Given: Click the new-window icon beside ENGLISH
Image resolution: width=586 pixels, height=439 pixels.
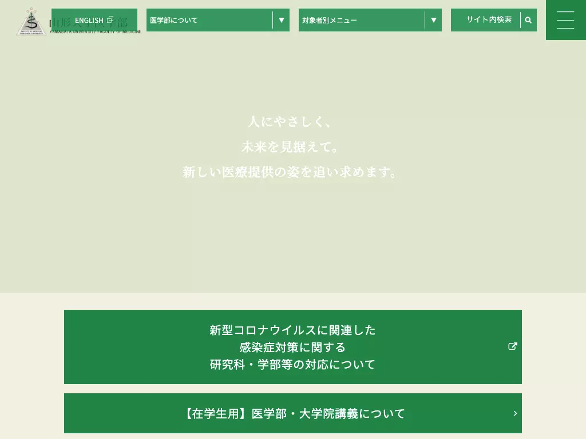Looking at the screenshot, I should [110, 19].
